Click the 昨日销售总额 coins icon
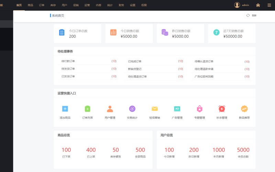Screen dimensions: 275x172 click(165, 32)
